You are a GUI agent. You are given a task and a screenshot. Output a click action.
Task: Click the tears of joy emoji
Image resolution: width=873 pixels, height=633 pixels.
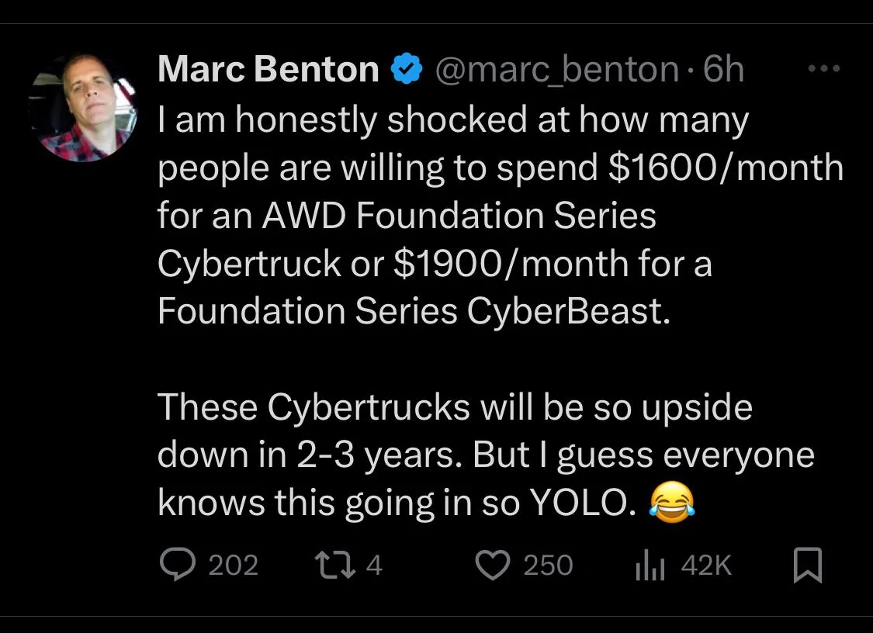(x=669, y=504)
